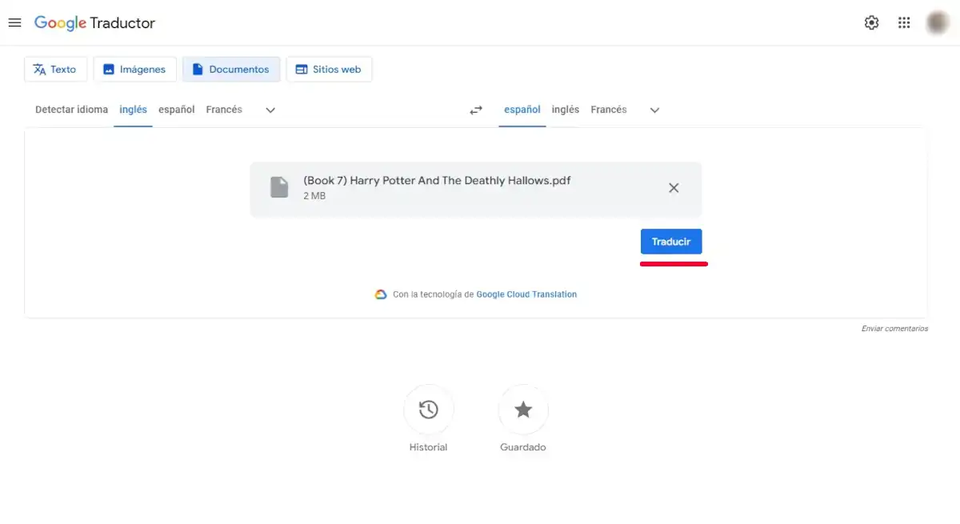Click the Documentos document icon
The image size is (960, 524).
click(197, 69)
